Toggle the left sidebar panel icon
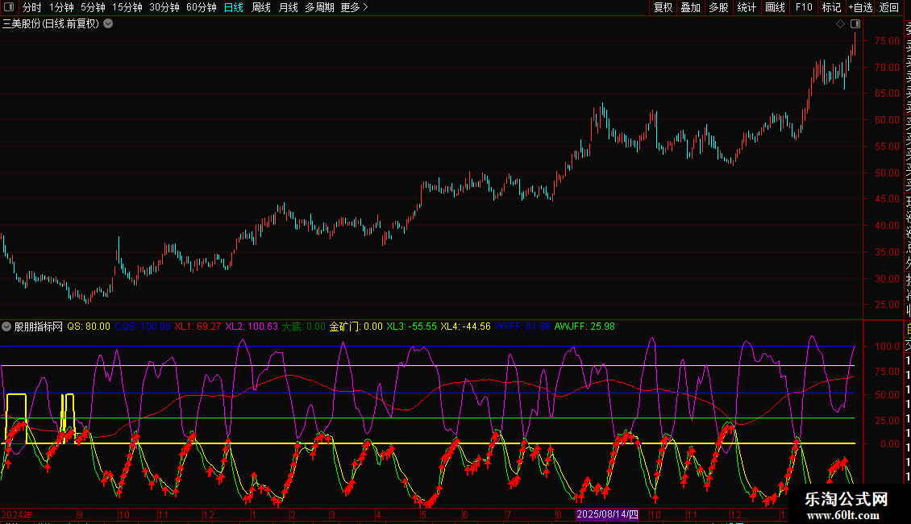Viewport: 911px width, 524px height. pos(9,7)
